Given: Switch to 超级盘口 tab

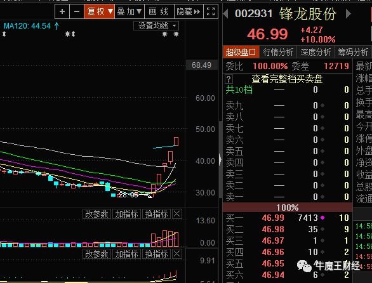Looking at the screenshot, I should pyautogui.click(x=241, y=52).
